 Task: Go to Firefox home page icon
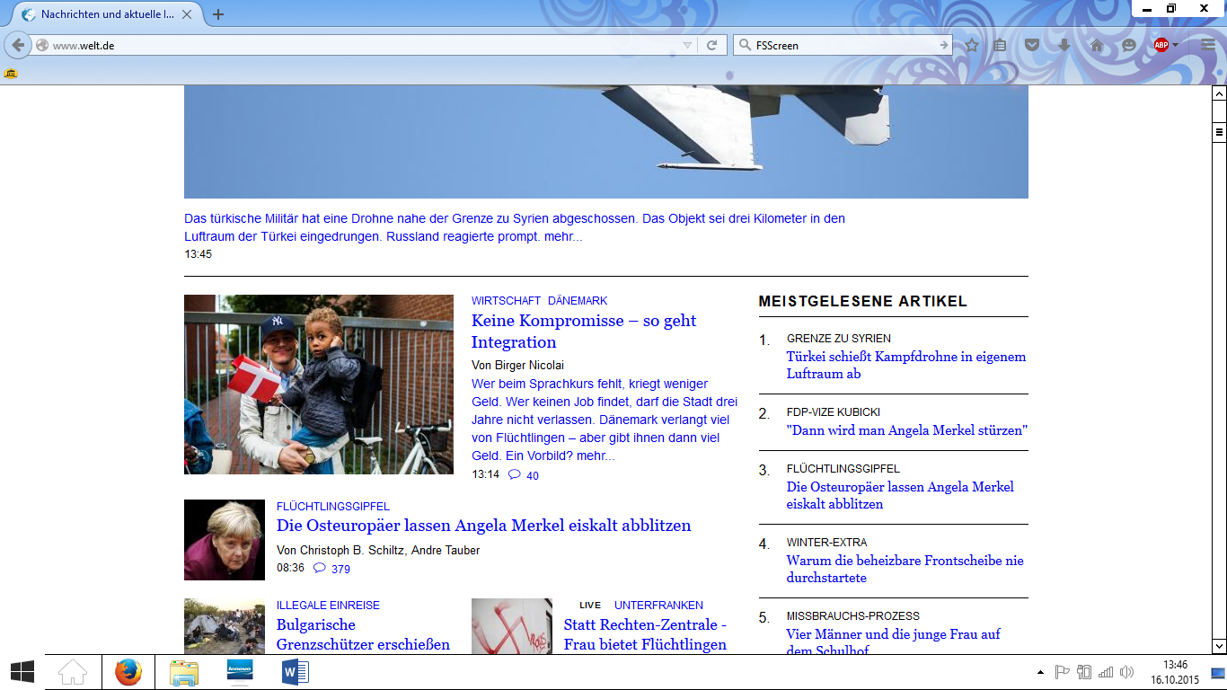[x=1097, y=45]
